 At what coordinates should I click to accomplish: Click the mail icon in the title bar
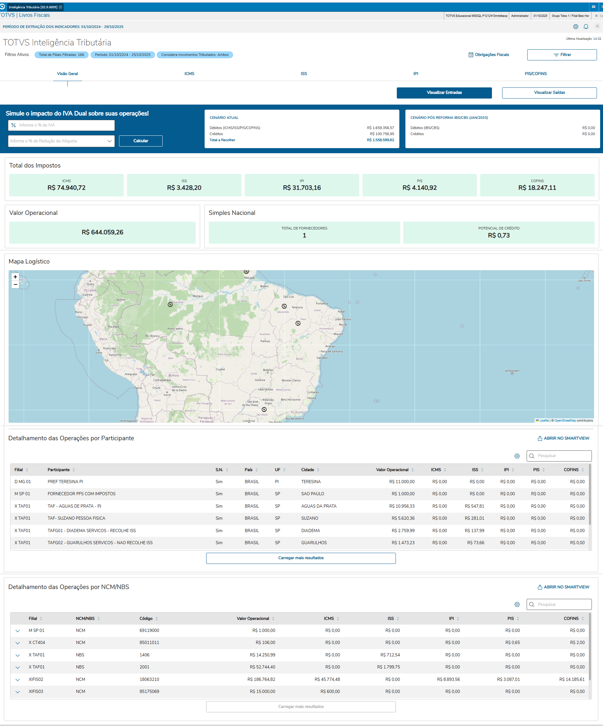(x=594, y=7)
